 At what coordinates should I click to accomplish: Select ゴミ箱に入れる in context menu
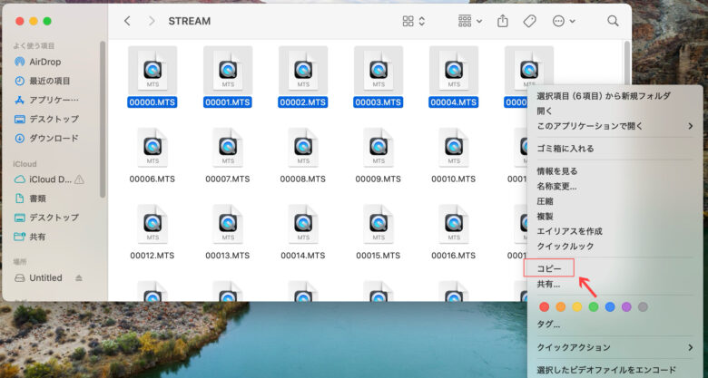[x=565, y=148]
